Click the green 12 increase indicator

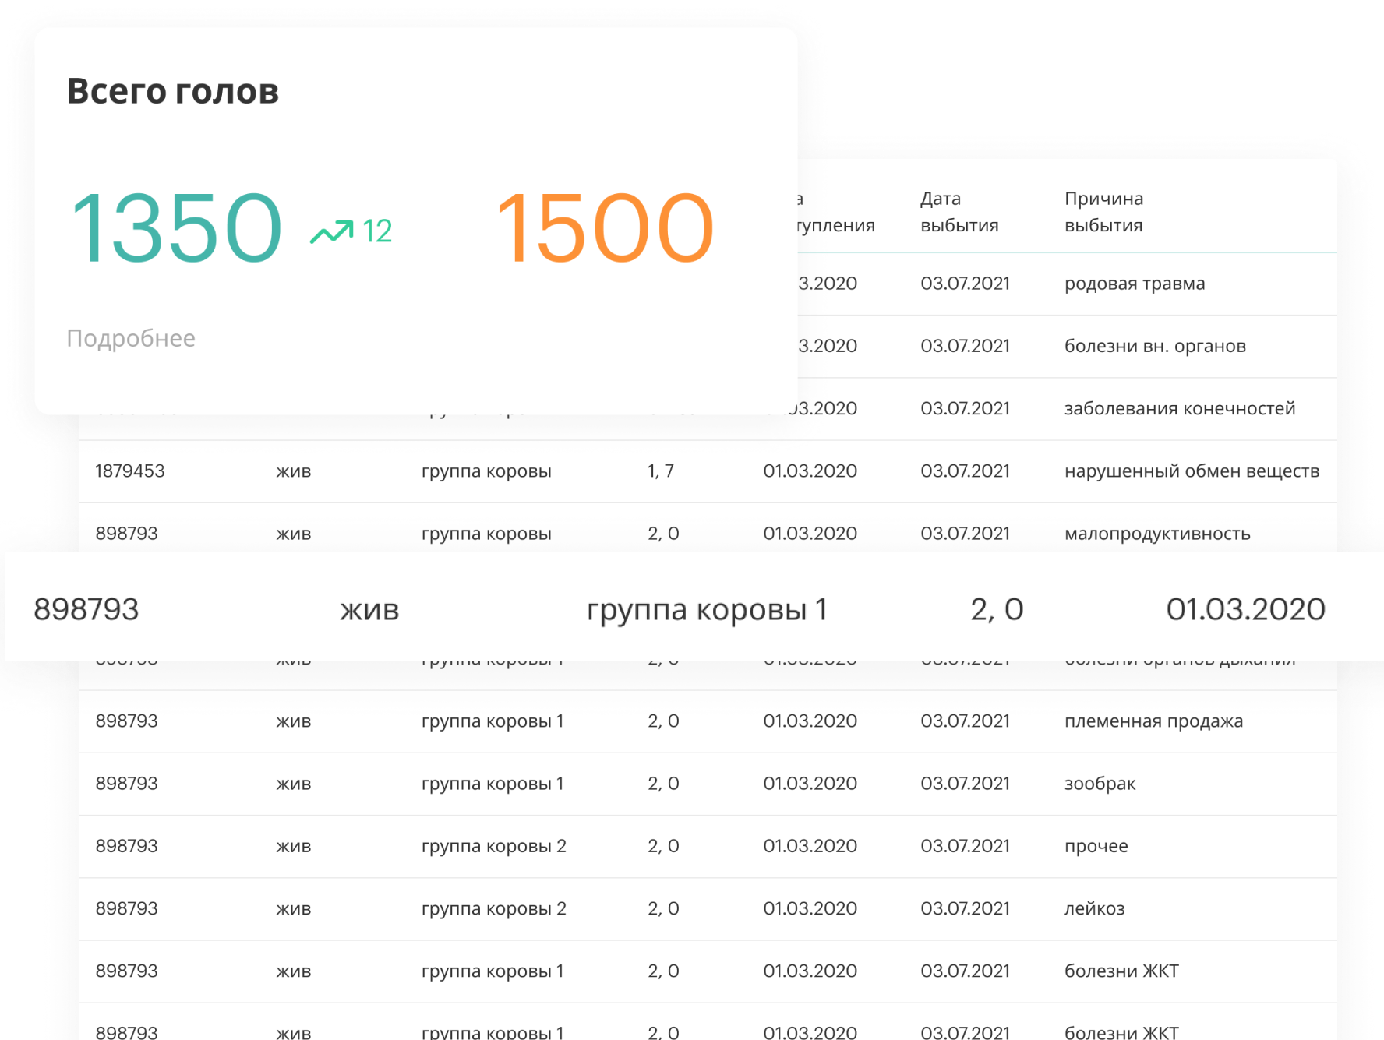click(x=377, y=231)
